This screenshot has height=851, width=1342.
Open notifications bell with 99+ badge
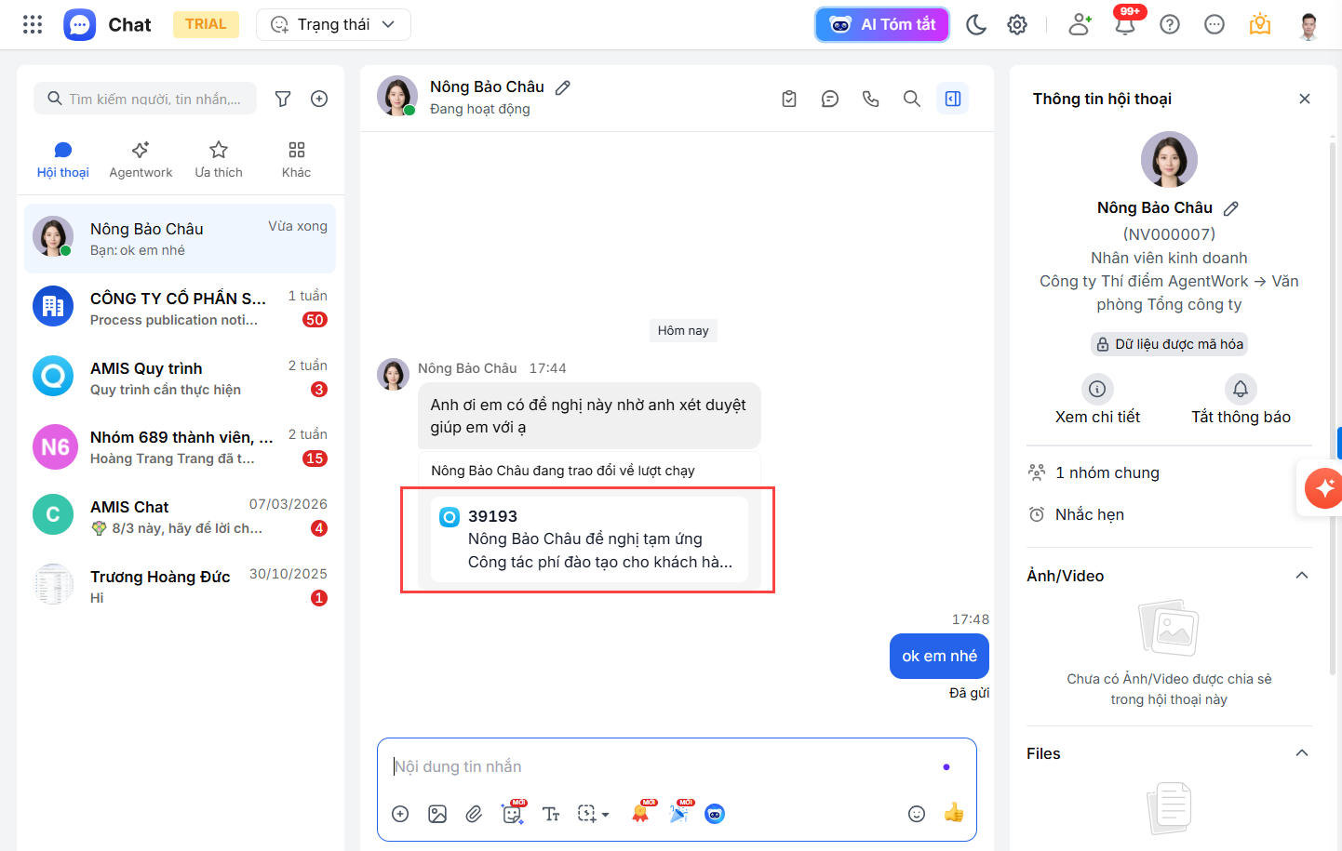(x=1125, y=24)
